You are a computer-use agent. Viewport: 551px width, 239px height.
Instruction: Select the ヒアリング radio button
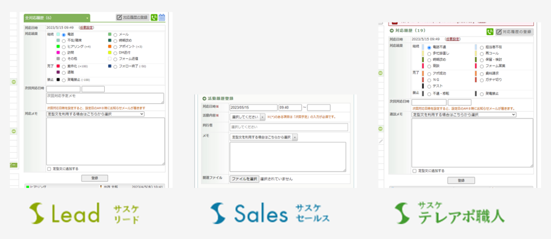64,47
